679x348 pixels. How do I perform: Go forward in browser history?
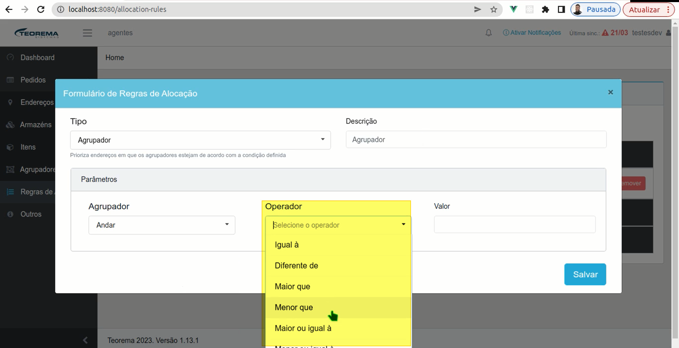coord(25,10)
